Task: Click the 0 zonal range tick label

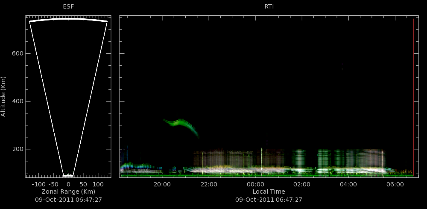Action: tap(68, 184)
